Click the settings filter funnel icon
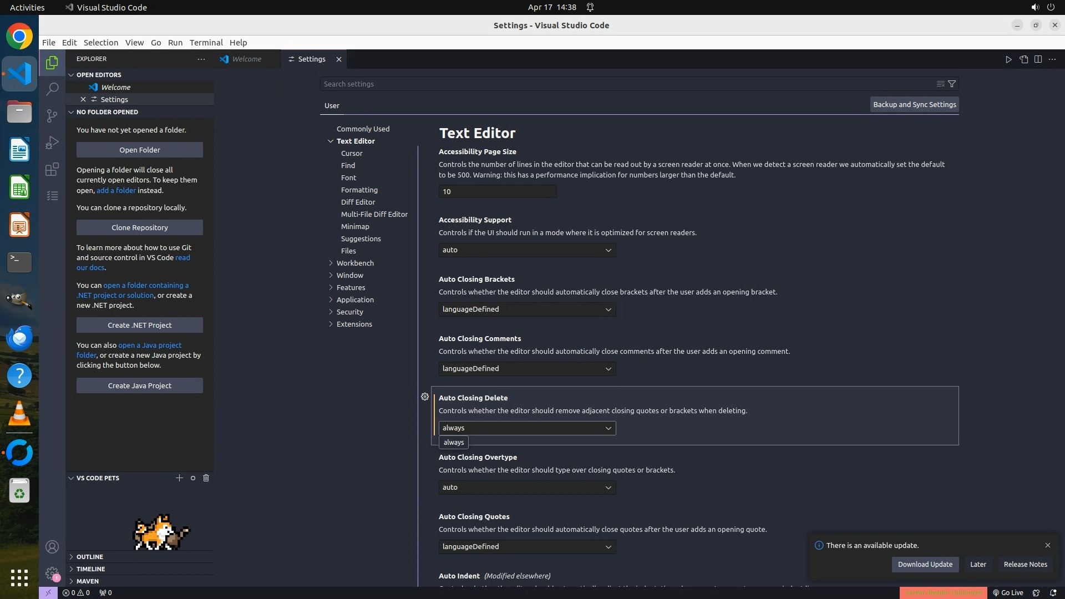Screen dimensions: 1065x599 click(952, 84)
